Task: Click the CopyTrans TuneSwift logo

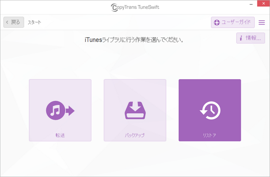Action: (x=135, y=7)
